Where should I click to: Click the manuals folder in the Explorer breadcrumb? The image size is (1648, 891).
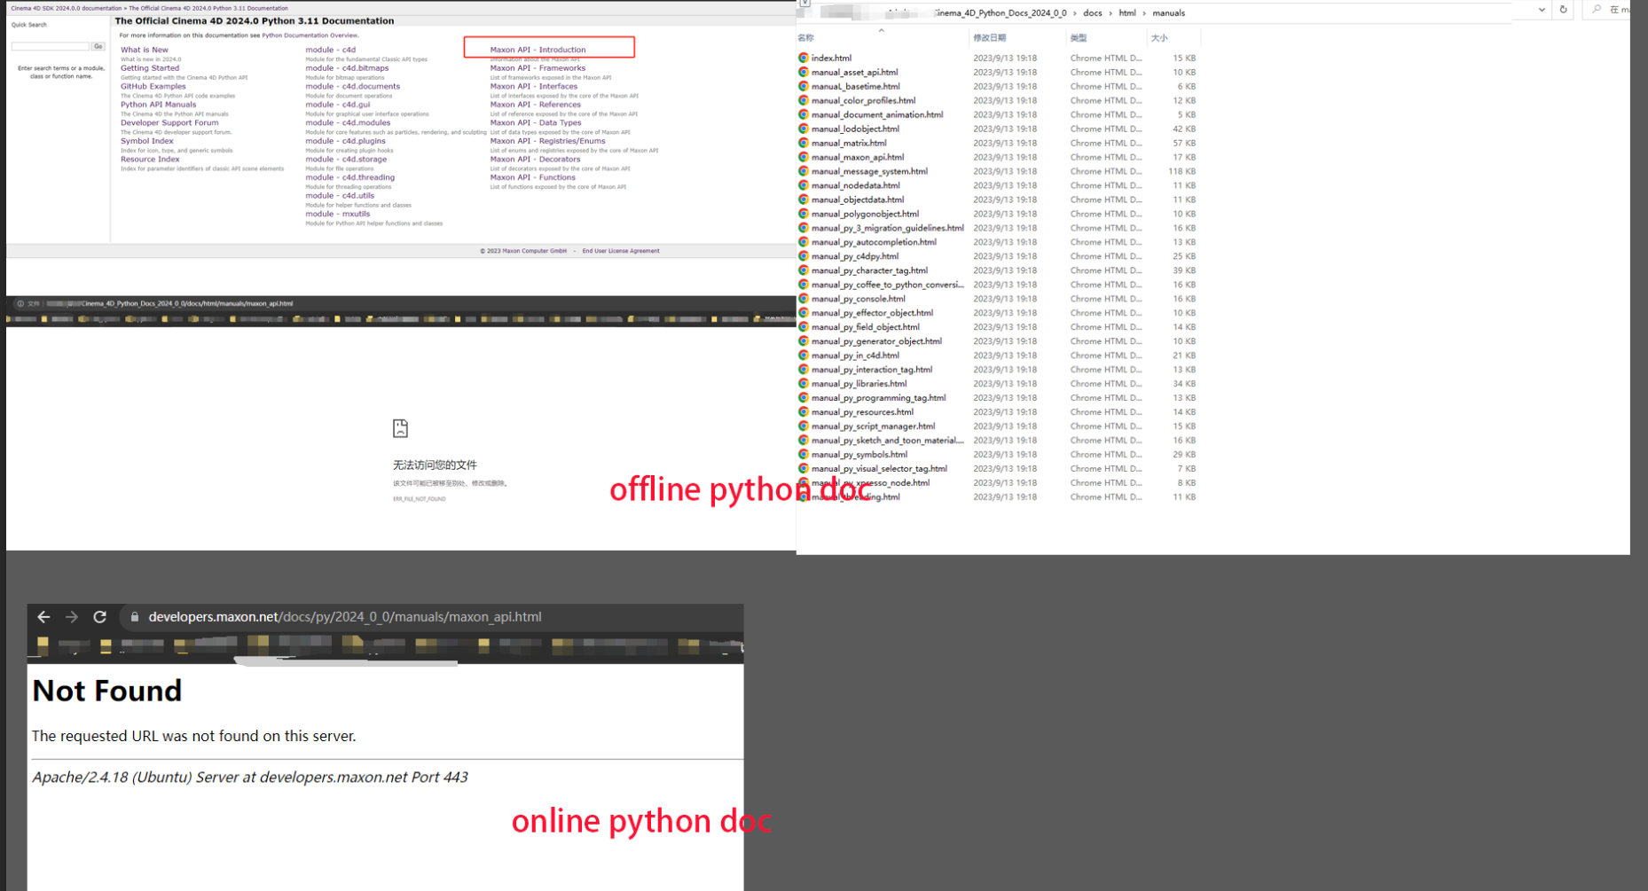pyautogui.click(x=1168, y=13)
